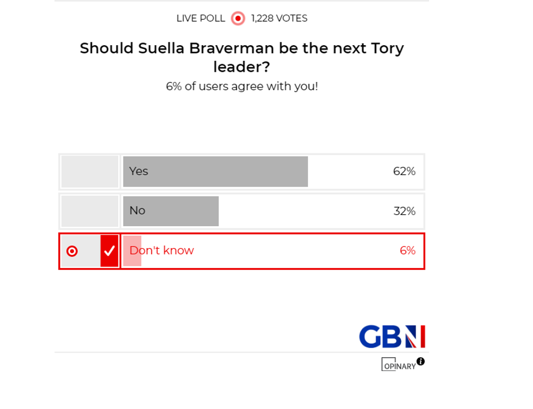Screen dimensions: 533x409
Task: Click the No result progress bar
Action: coord(170,211)
